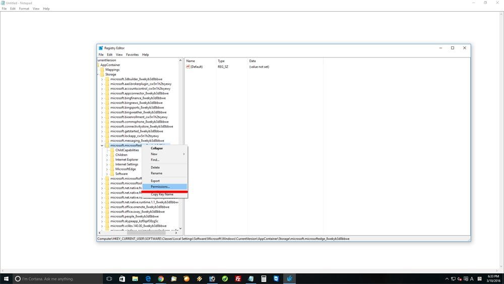Open Task View from taskbar
Image resolution: width=504 pixels, height=284 pixels.
pyautogui.click(x=109, y=278)
